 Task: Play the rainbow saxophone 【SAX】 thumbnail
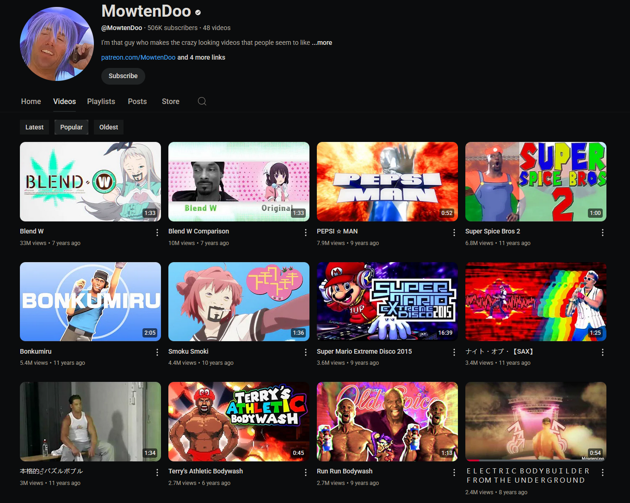[x=536, y=301]
